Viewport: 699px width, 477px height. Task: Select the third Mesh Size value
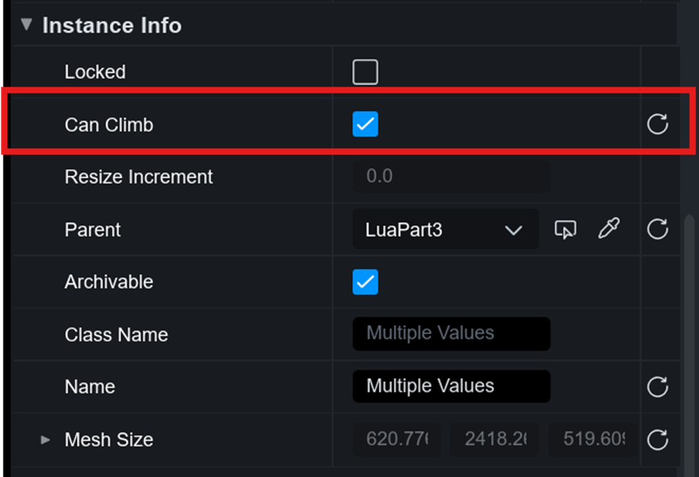(593, 440)
